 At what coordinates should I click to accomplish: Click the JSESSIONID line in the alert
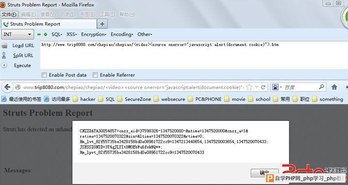click(121, 147)
